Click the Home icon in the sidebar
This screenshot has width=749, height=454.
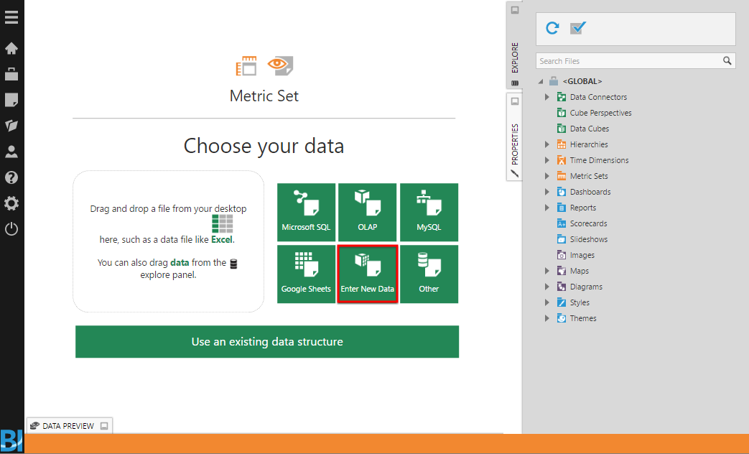tap(11, 48)
